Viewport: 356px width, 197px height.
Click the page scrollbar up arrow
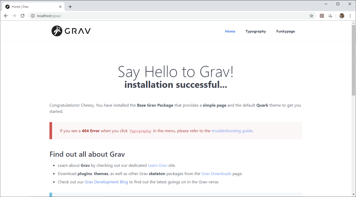pos(354,23)
